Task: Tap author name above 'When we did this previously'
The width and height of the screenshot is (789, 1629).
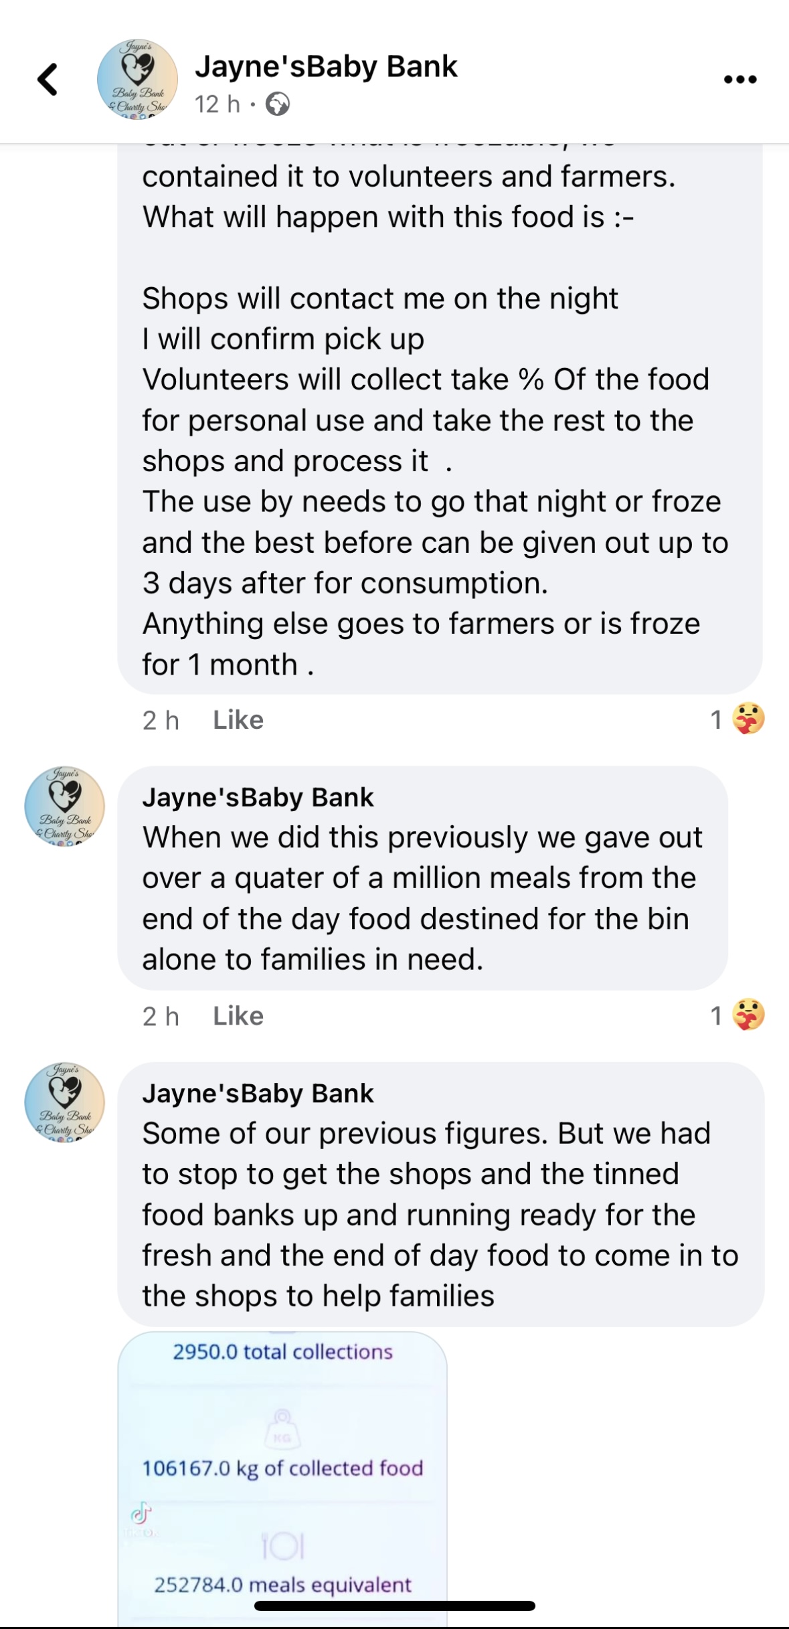Action: 258,797
